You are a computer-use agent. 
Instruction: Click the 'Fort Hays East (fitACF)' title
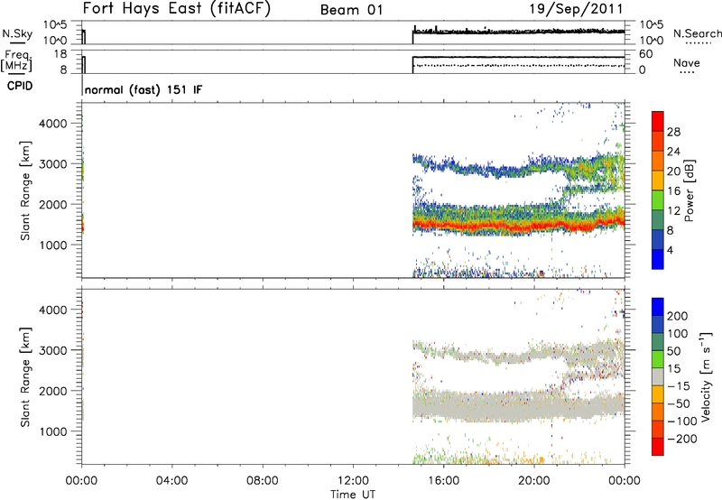[x=177, y=9]
